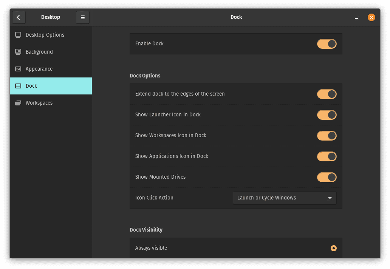This screenshot has width=390, height=269.
Task: Close the settings window
Action: [371, 17]
